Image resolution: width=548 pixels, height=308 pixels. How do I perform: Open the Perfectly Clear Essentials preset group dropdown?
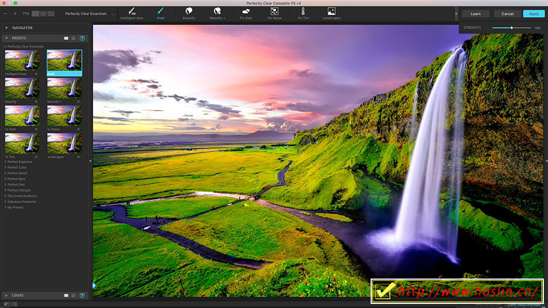pyautogui.click(x=90, y=14)
